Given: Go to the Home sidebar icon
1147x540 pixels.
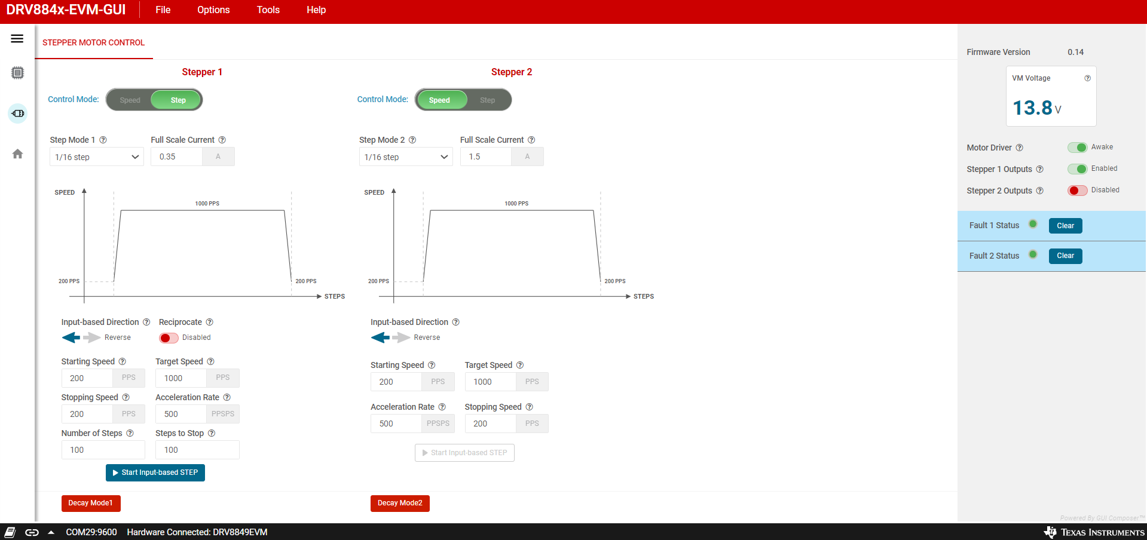Looking at the screenshot, I should pos(17,154).
